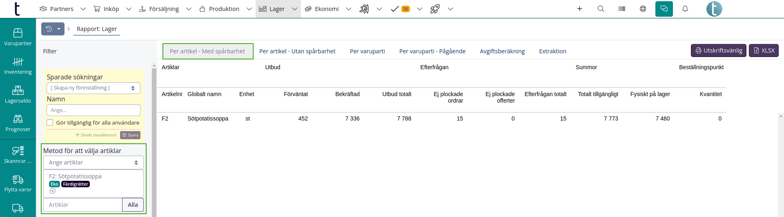Viewport: 784px width, 217px height.
Task: Open the chat messages button
Action: tap(664, 9)
